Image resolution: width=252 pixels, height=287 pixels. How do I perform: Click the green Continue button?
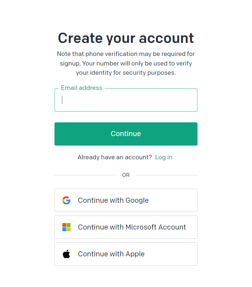(126, 134)
